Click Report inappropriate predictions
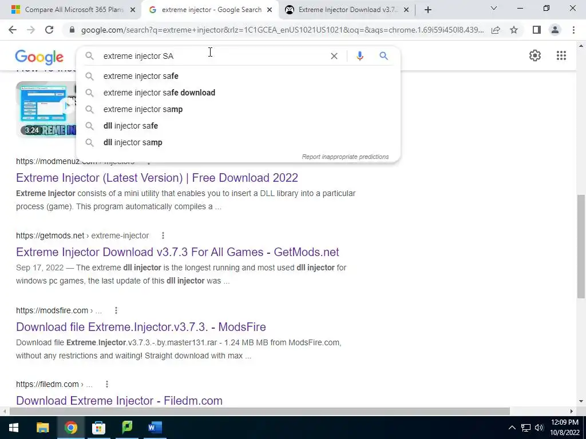 click(345, 157)
